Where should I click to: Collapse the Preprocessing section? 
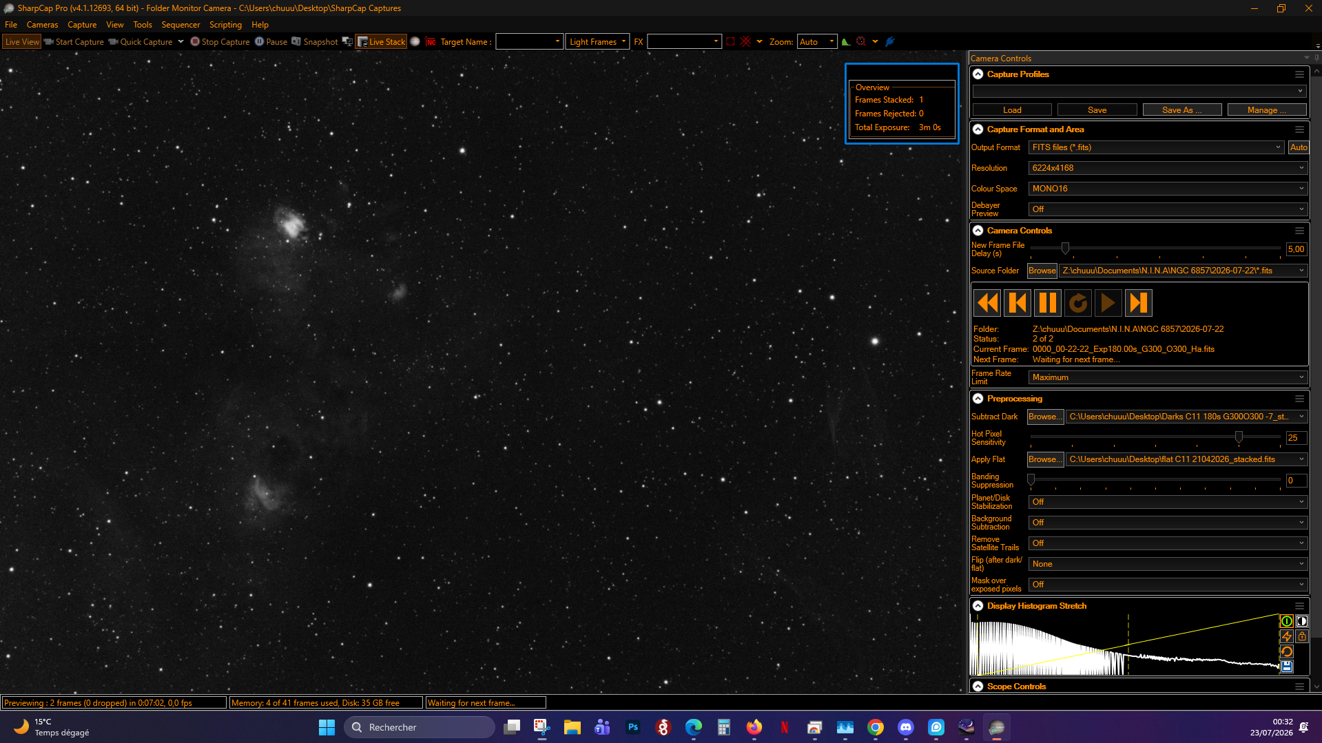click(x=978, y=399)
